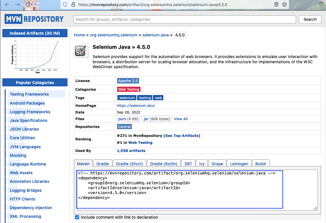Open the selenium tag
The image size is (326, 223).
[x=127, y=98]
